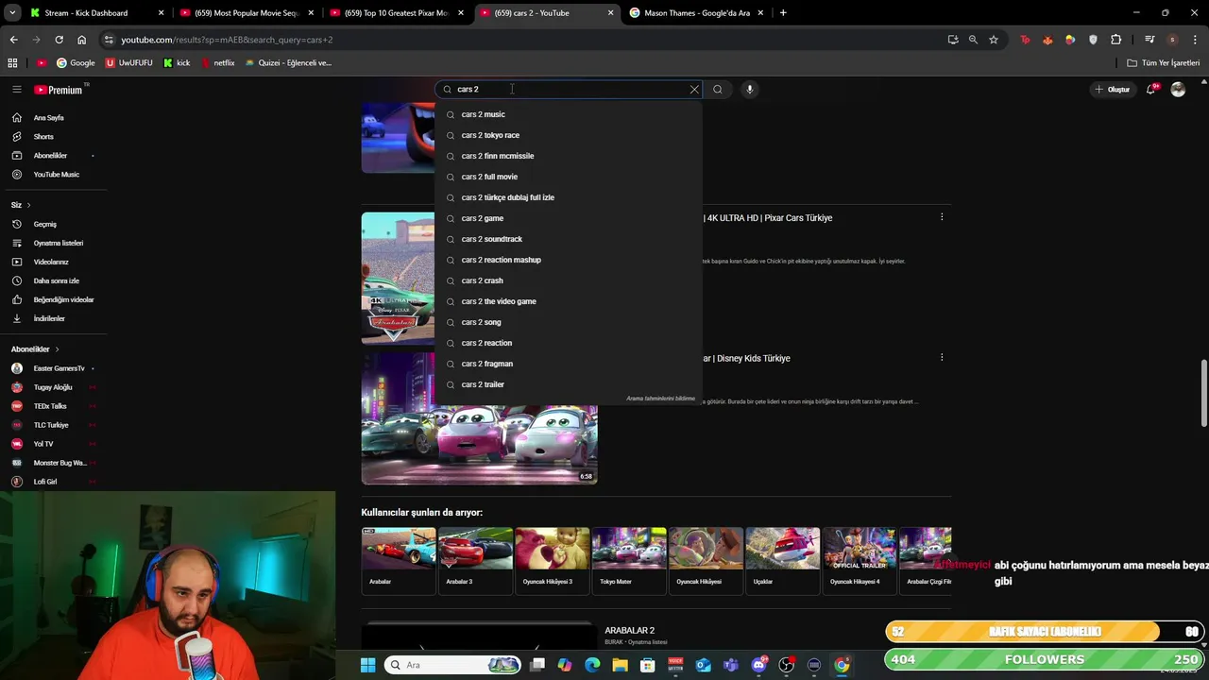Click the Oluştur create button
Screen dimensions: 1209x680
(1113, 89)
